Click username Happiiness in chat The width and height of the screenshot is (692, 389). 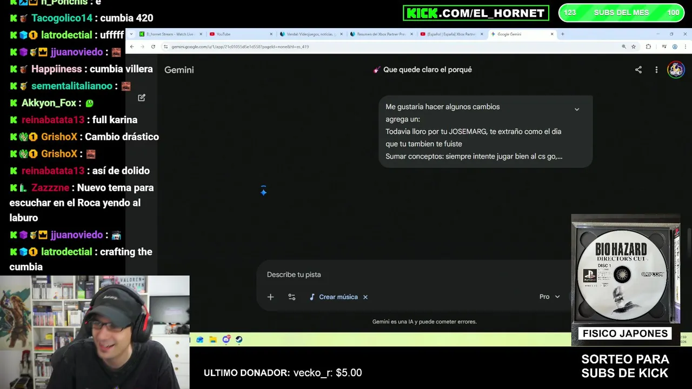click(x=57, y=69)
